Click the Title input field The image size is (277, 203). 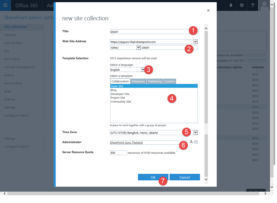(x=154, y=32)
